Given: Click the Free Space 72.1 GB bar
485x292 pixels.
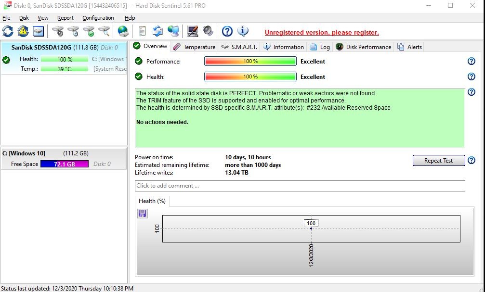Looking at the screenshot, I should (x=65, y=164).
